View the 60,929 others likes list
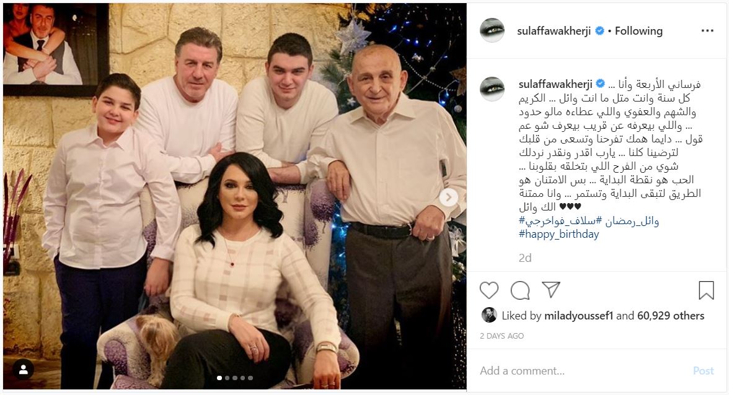The image size is (729, 395). 671,316
